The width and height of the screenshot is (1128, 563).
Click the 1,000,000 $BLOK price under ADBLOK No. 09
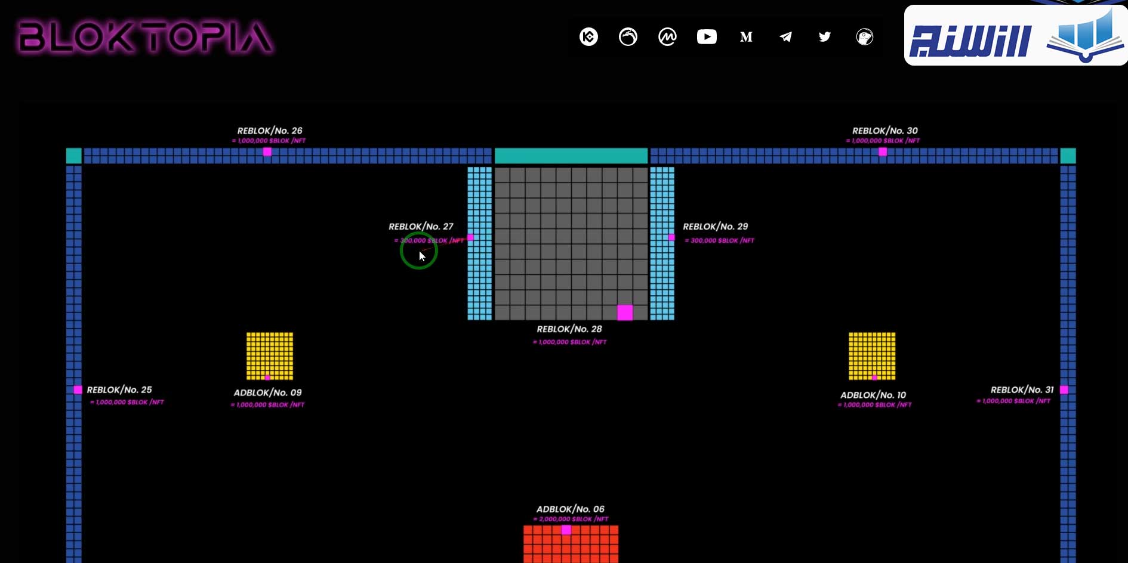268,405
